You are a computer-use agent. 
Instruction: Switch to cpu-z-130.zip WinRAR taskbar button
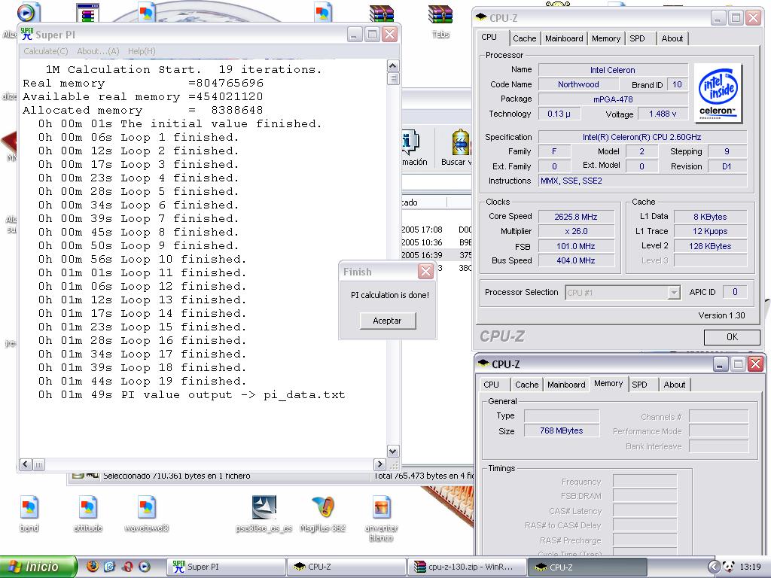pos(466,567)
